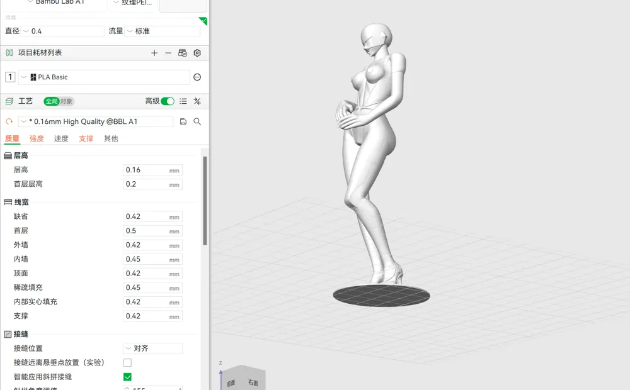Click the 内部实心填充 line width field
The image size is (630, 390).
point(152,302)
